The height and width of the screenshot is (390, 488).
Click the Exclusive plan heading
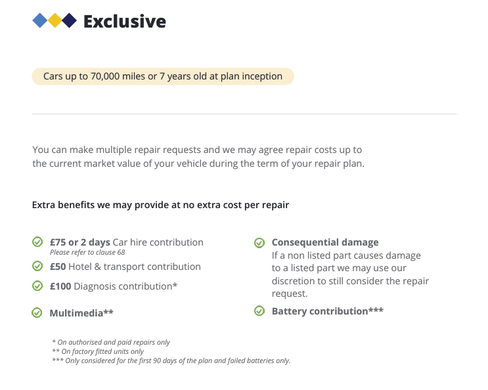(124, 22)
